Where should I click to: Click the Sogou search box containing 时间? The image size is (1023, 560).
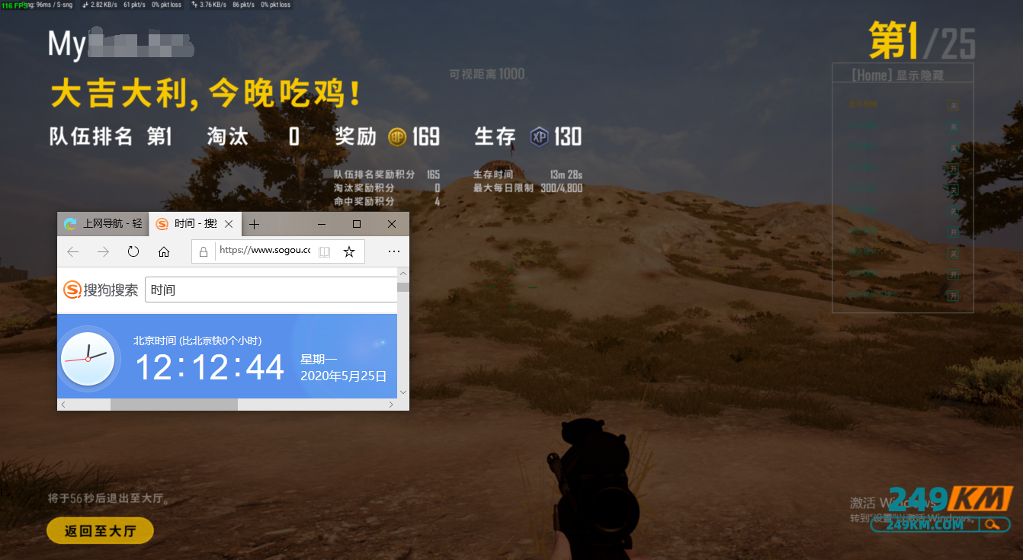click(271, 290)
